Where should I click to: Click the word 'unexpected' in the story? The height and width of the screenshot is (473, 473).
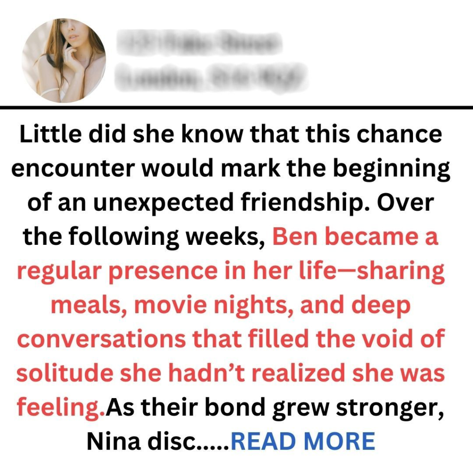coord(164,203)
